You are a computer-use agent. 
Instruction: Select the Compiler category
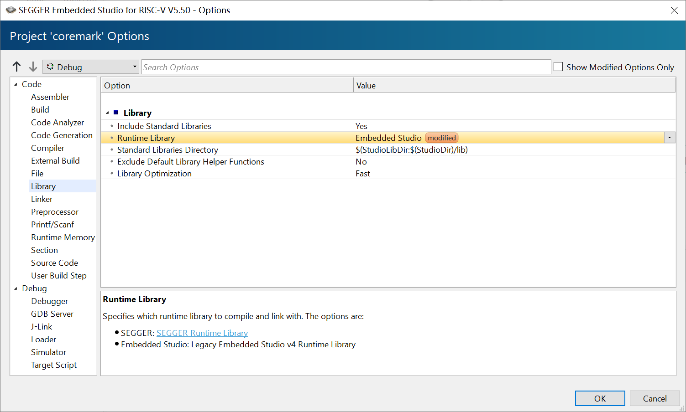[x=47, y=148]
